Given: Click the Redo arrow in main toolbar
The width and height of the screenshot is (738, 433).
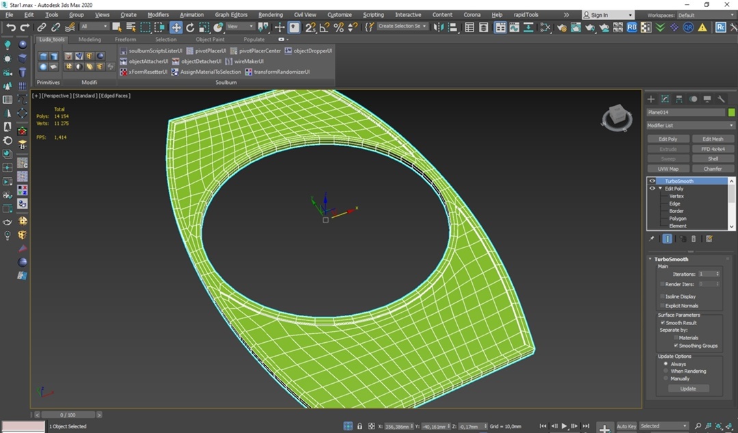Looking at the screenshot, I should click(25, 27).
